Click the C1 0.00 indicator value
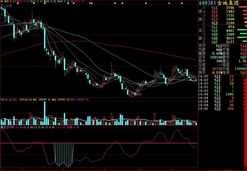The image size is (247, 171). pos(28,127)
